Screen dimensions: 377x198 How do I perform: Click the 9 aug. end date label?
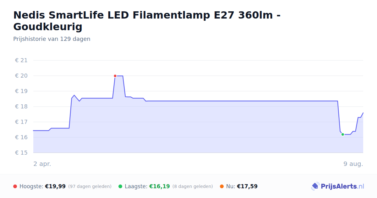coord(353,164)
